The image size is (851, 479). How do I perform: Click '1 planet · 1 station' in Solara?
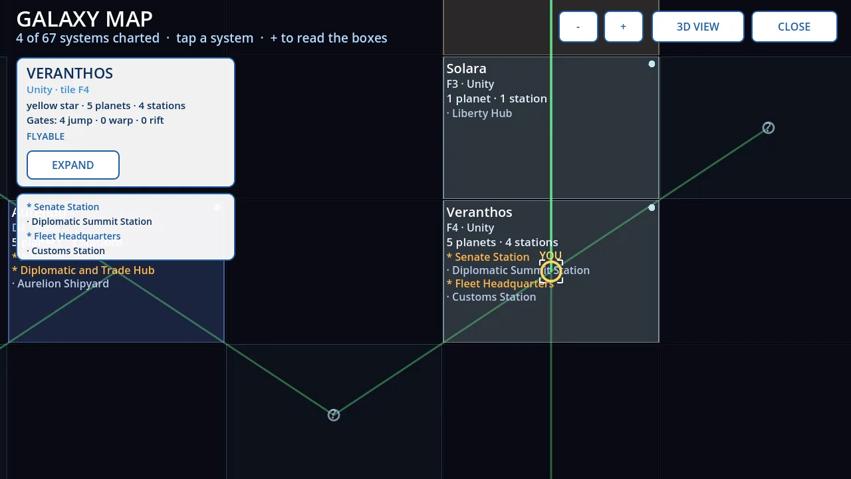point(497,98)
